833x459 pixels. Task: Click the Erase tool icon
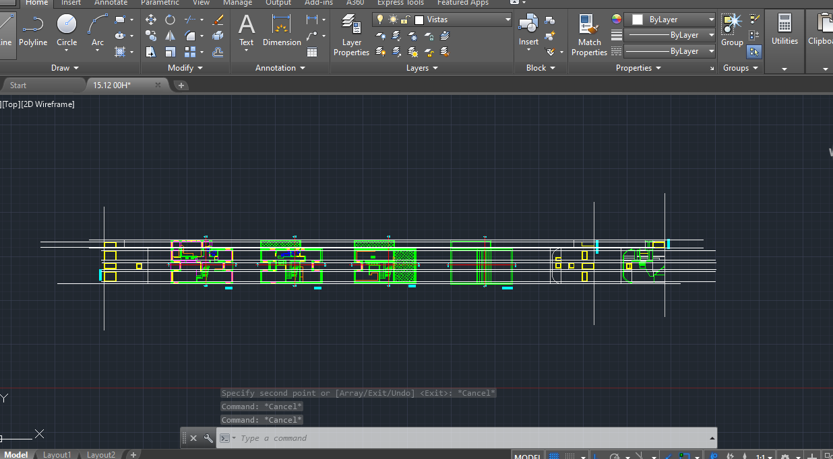pos(218,20)
